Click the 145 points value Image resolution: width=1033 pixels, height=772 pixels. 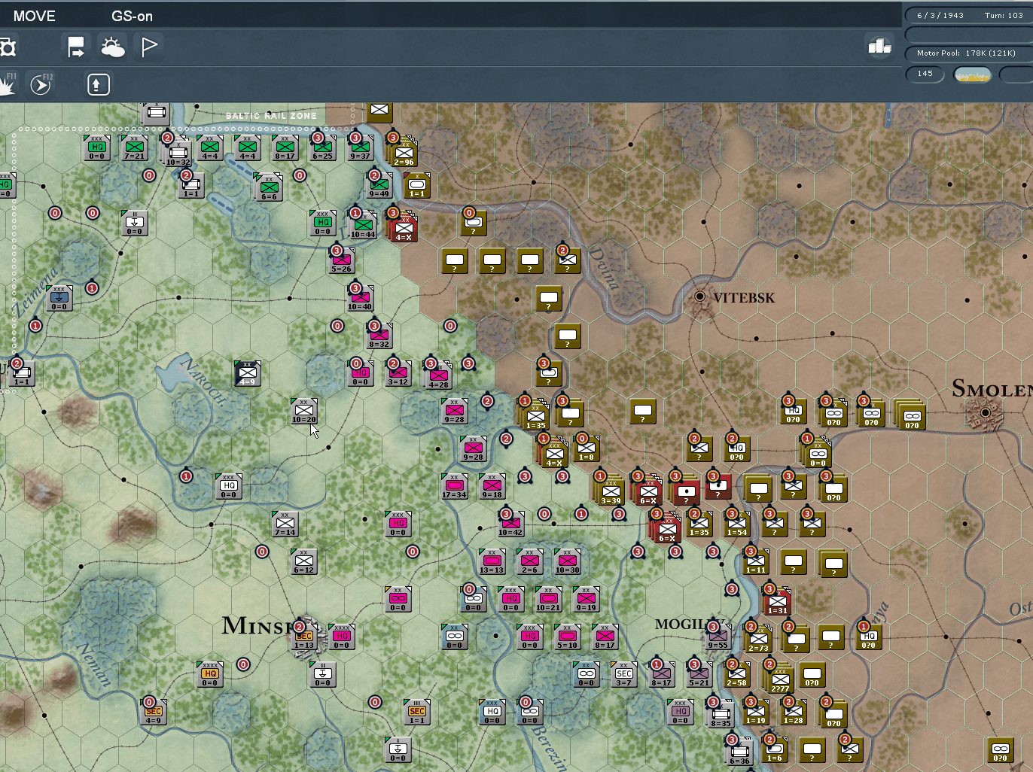[925, 74]
